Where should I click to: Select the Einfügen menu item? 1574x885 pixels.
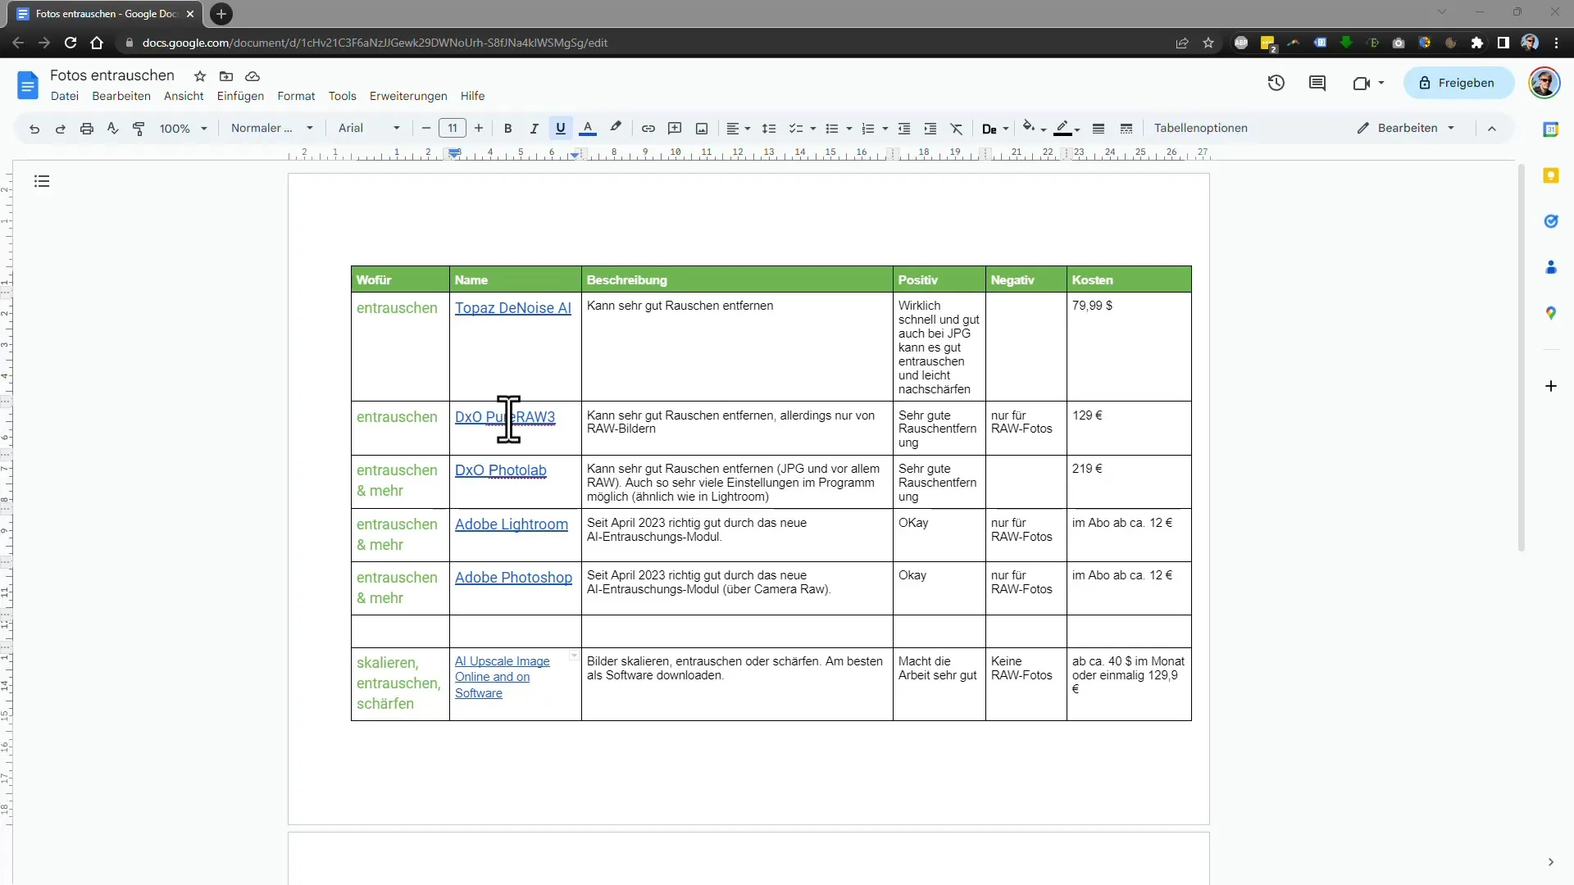click(x=240, y=95)
